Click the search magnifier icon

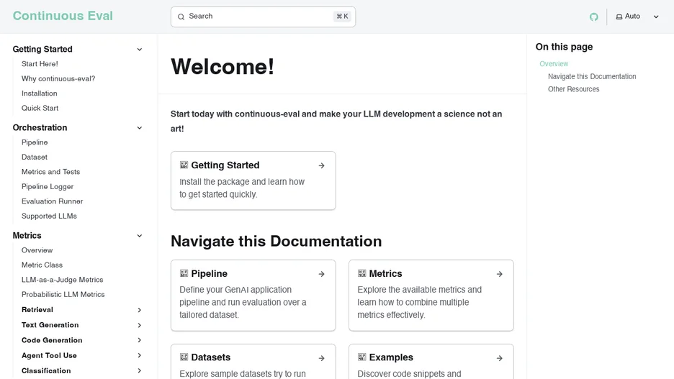[181, 17]
